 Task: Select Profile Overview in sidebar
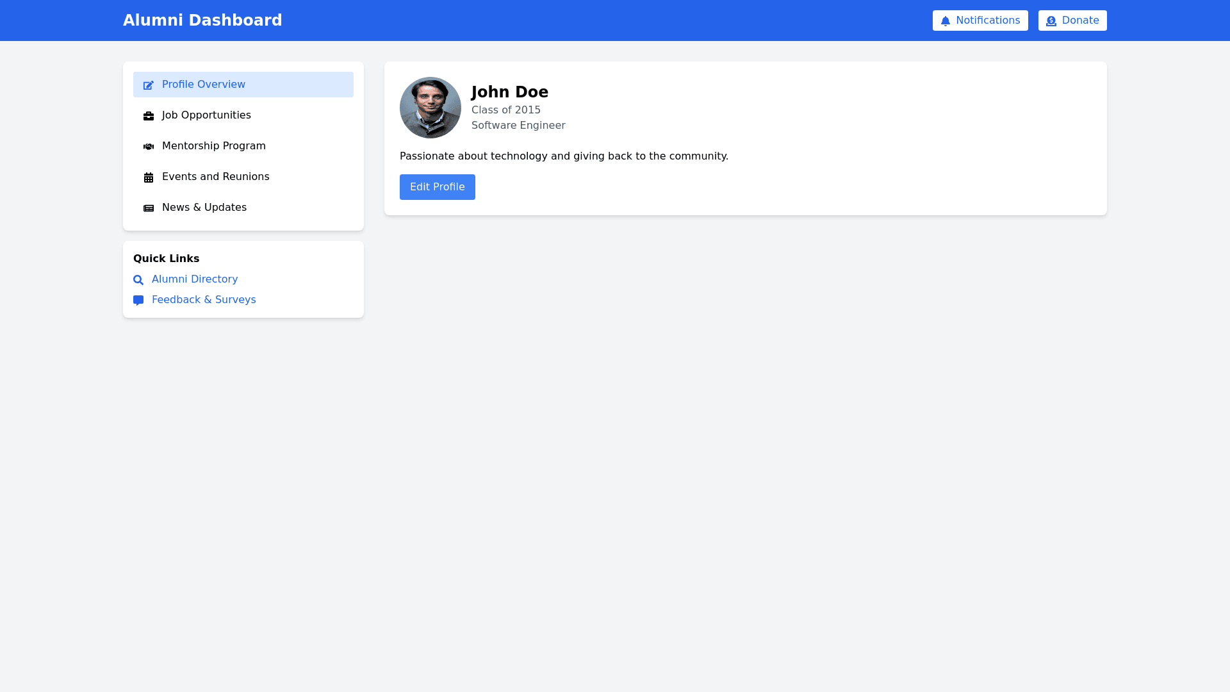click(x=203, y=85)
